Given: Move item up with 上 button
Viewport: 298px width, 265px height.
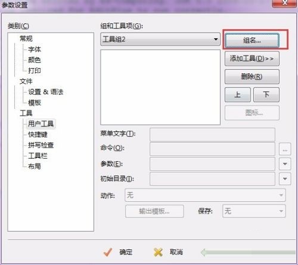Looking at the screenshot, I should tap(238, 94).
